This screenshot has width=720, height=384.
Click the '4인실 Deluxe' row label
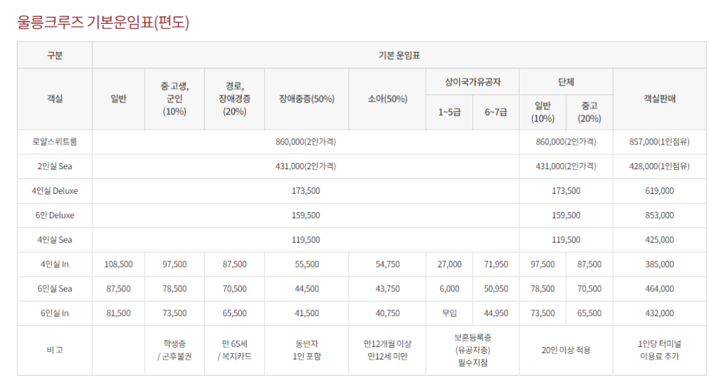[x=55, y=191]
